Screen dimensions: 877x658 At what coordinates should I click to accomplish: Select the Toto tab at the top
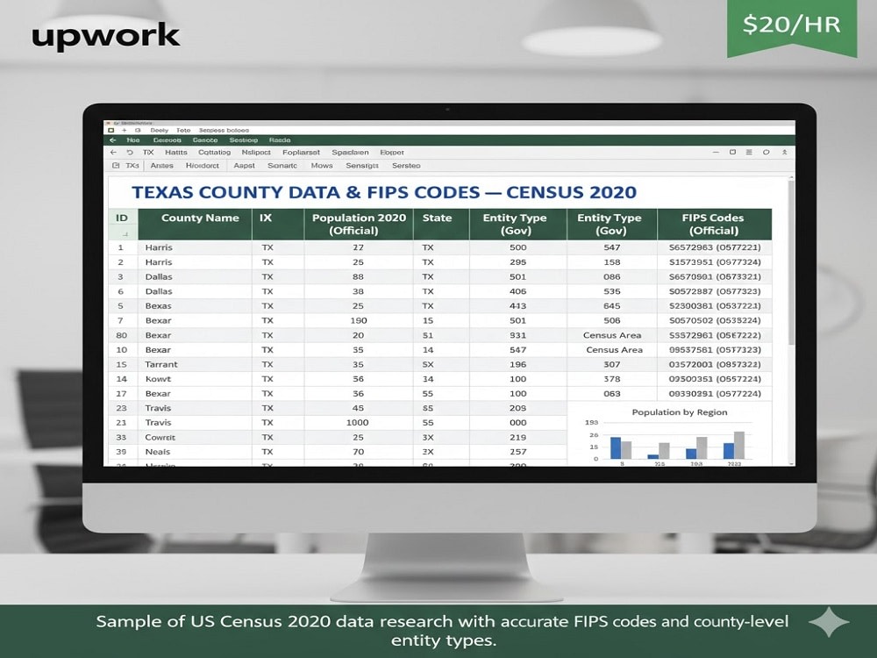(x=183, y=131)
